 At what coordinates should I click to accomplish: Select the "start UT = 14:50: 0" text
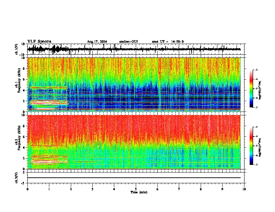(168, 42)
